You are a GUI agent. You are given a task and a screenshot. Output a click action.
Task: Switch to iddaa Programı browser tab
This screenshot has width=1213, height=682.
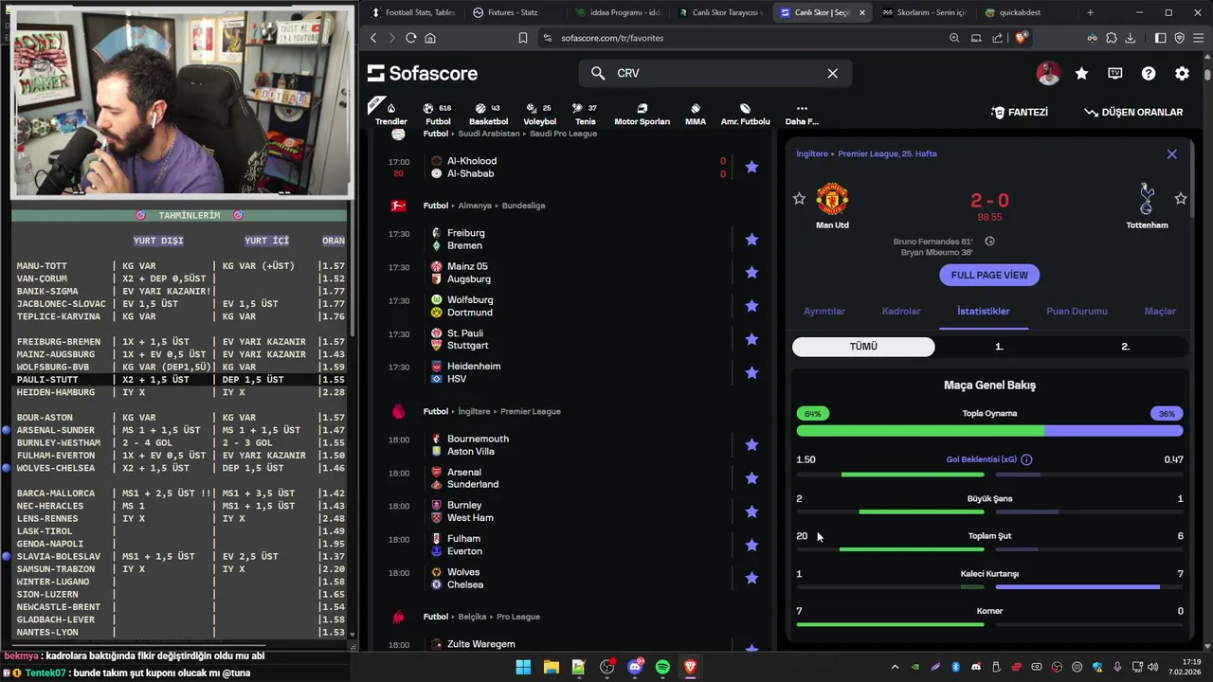(x=617, y=12)
